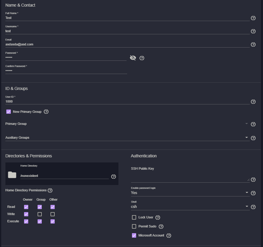Show help for User ID field
The width and height of the screenshot is (263, 247).
[253, 102]
